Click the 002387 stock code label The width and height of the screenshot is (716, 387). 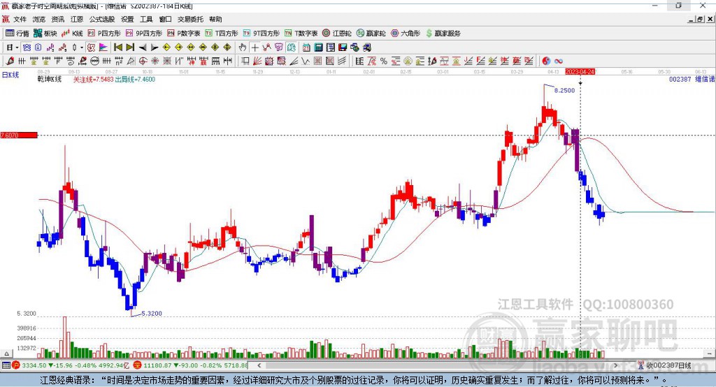click(680, 79)
